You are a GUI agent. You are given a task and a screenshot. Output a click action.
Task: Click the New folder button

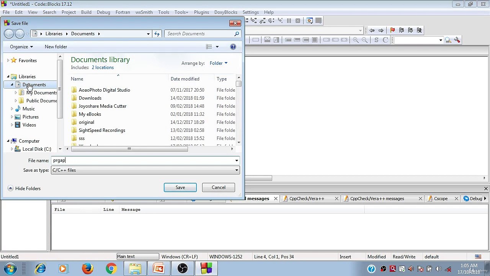(x=56, y=47)
